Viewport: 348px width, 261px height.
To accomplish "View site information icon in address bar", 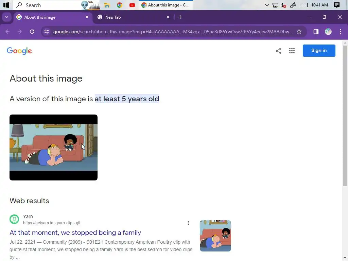I will tap(47, 32).
